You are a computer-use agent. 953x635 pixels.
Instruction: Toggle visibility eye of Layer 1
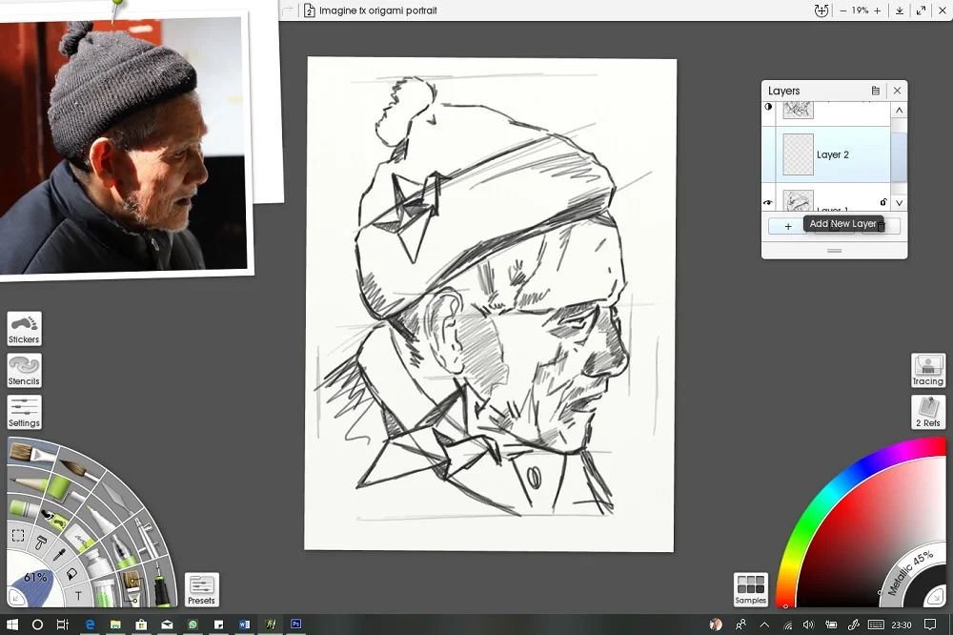pos(768,202)
